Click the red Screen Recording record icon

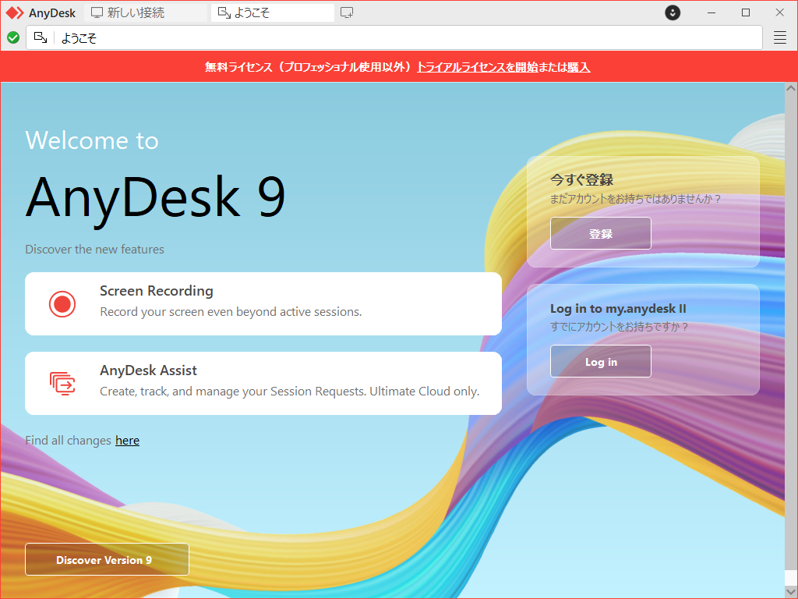(x=62, y=304)
